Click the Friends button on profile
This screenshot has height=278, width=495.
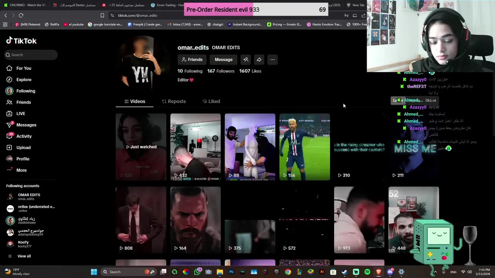pos(192,59)
